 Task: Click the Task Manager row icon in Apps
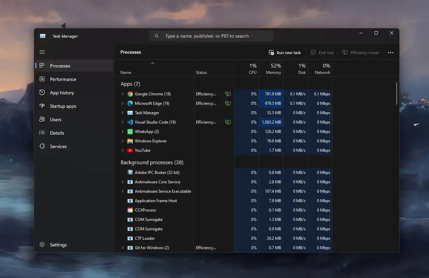(x=130, y=113)
